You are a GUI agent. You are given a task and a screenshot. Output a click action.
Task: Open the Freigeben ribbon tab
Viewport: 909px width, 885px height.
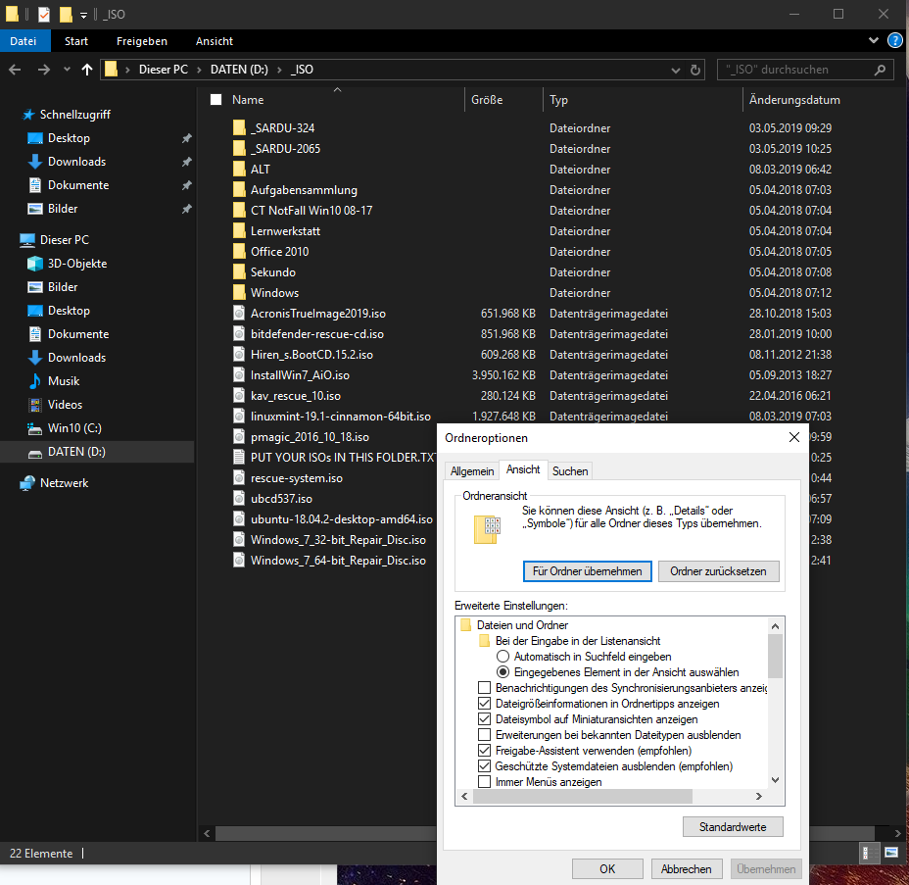[x=141, y=41]
